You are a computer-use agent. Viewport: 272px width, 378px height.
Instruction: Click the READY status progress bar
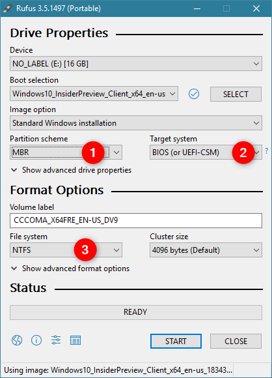coord(136,312)
